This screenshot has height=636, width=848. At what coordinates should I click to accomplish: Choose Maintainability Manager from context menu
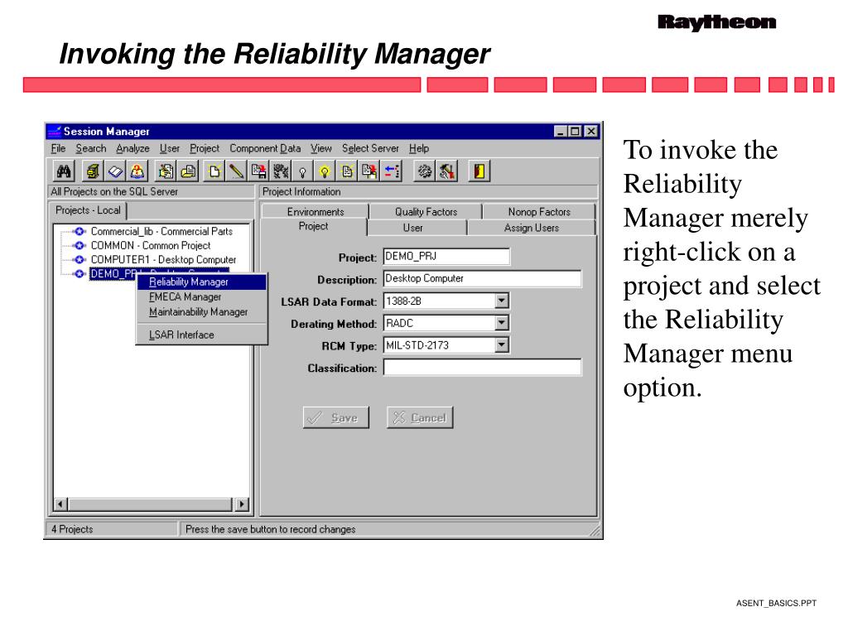coord(202,312)
